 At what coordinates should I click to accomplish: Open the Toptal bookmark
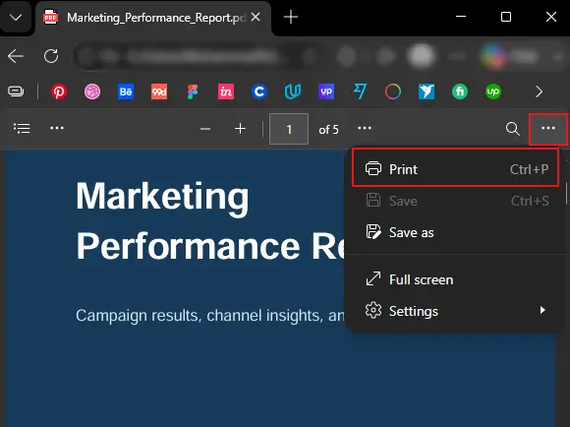click(360, 91)
